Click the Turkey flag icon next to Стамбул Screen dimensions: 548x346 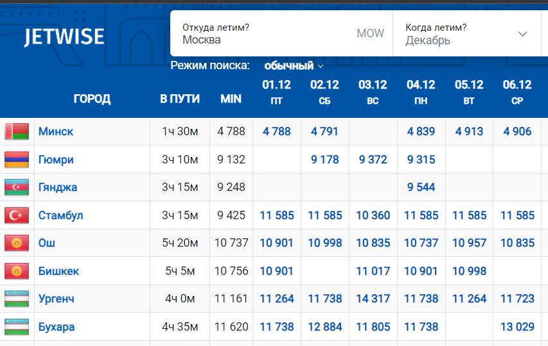[x=17, y=215]
